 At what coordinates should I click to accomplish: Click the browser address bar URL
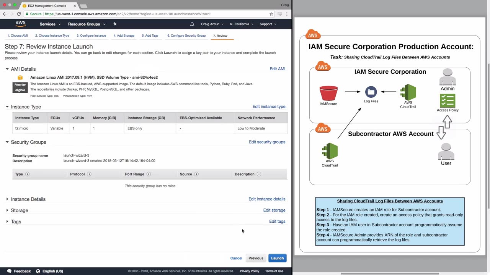pos(127,14)
